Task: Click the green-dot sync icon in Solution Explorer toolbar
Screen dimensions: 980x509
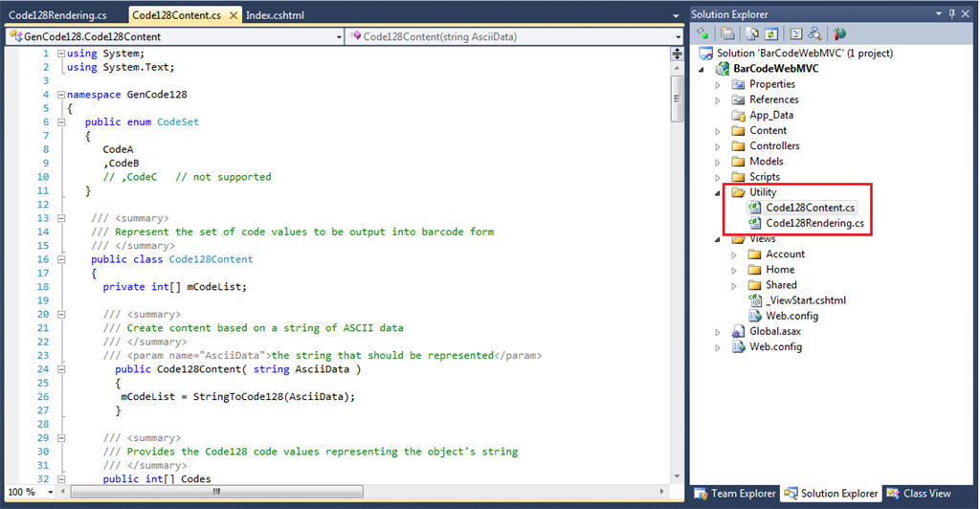Action: point(703,33)
